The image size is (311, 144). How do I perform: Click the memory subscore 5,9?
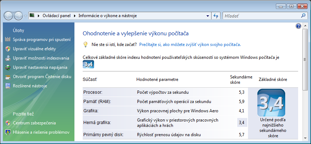[242, 102]
